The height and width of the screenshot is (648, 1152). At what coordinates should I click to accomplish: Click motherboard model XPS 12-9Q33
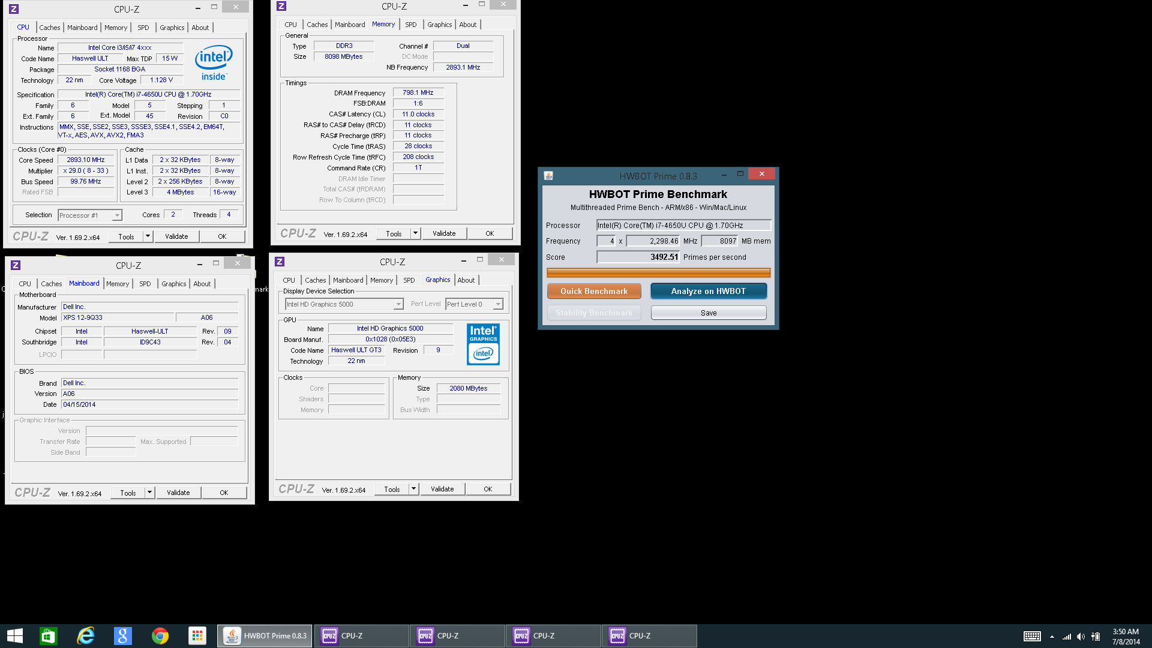pyautogui.click(x=118, y=317)
